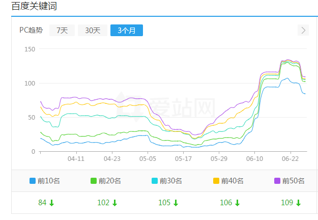This screenshot has width=318, height=220.
Task: Click the down arrow beside 106
Action: coord(237,203)
